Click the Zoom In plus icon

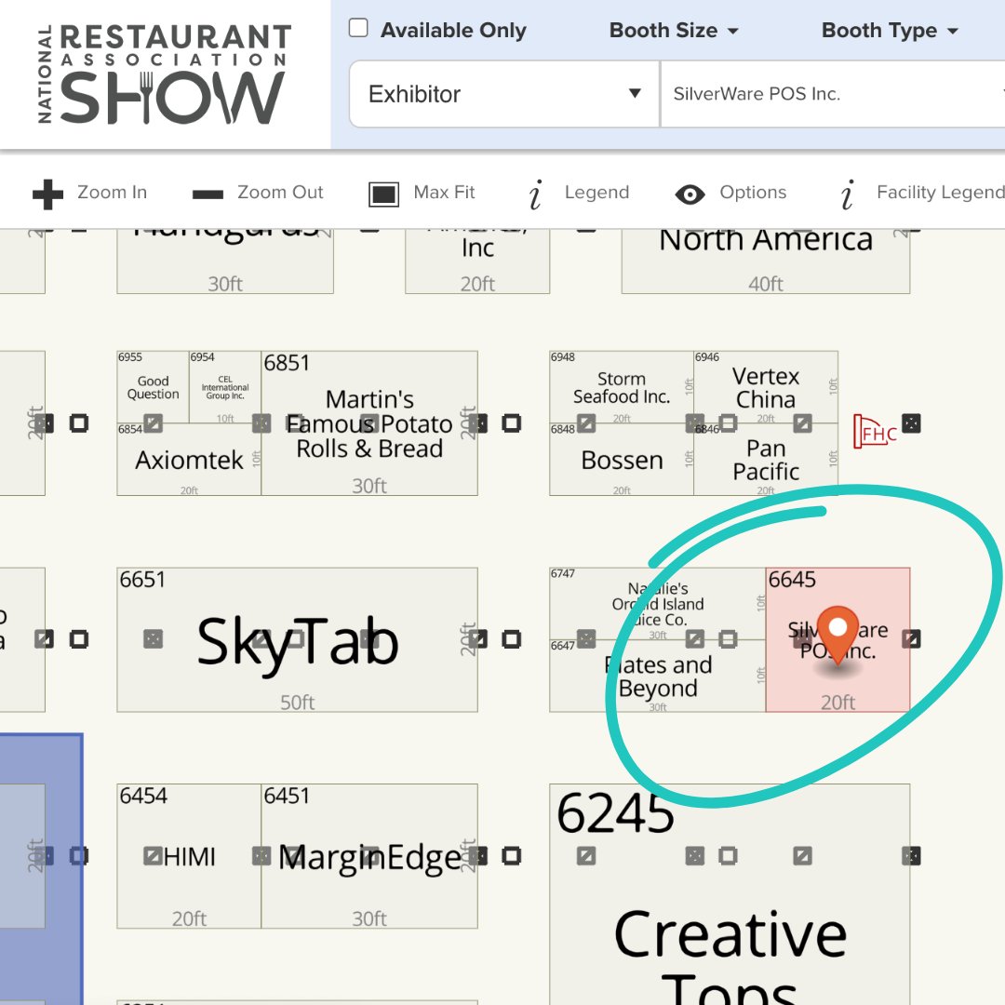click(x=47, y=194)
